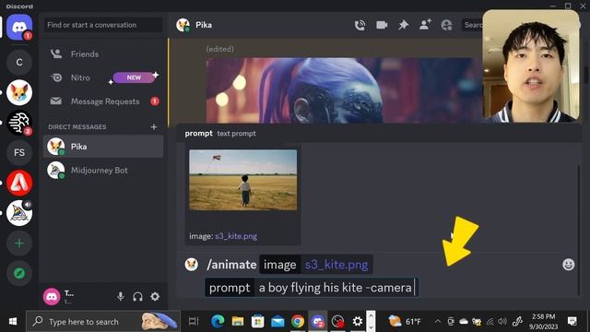Open Mail app from taskbar
590x332 pixels.
coord(277,322)
